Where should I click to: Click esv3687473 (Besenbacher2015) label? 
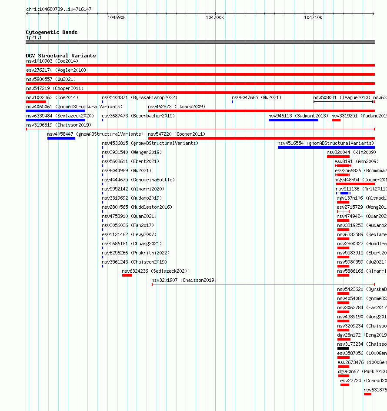tap(138, 116)
